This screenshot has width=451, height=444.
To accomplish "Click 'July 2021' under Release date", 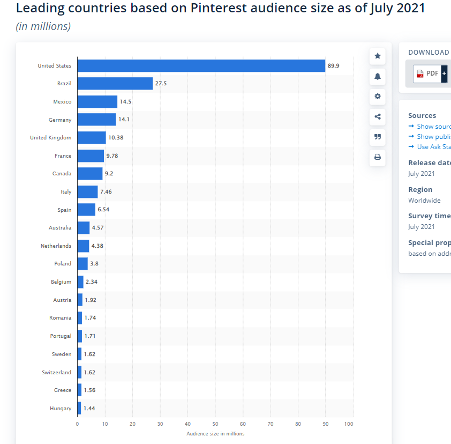I will (422, 174).
